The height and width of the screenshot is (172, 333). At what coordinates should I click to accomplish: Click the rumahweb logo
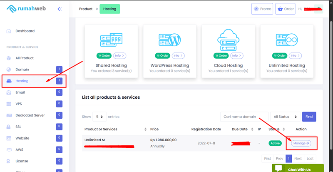click(26, 8)
